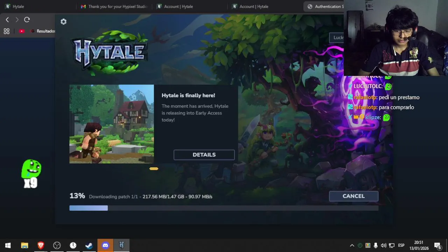The image size is (448, 252).
Task: Click the colorful squares tray icon
Action: pos(368,246)
